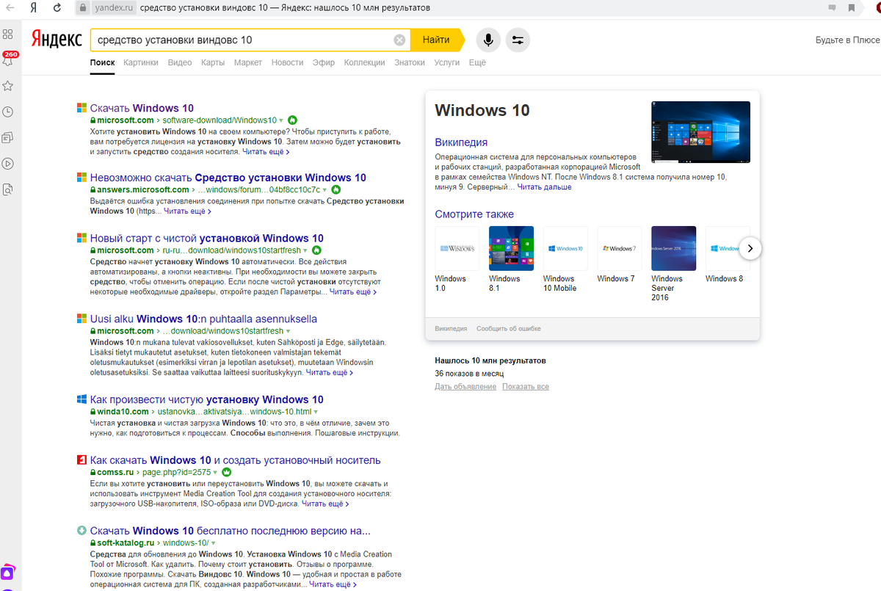The image size is (881, 591).
Task: Expand dropdown arrow on answers.microsoft.com result
Action: point(325,190)
